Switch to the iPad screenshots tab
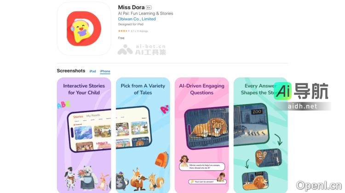The height and width of the screenshot is (193, 345). [92, 71]
